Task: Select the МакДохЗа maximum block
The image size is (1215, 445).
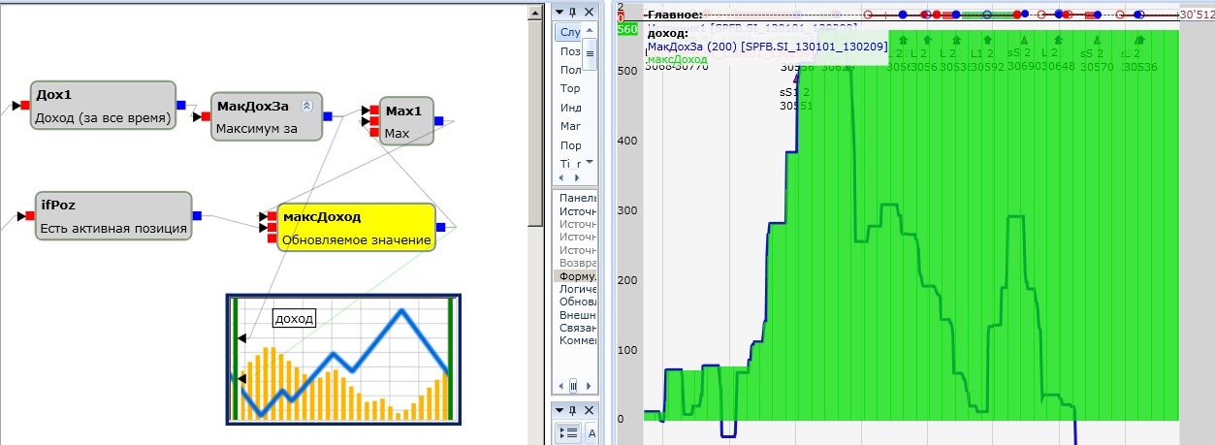Action: pos(267,116)
